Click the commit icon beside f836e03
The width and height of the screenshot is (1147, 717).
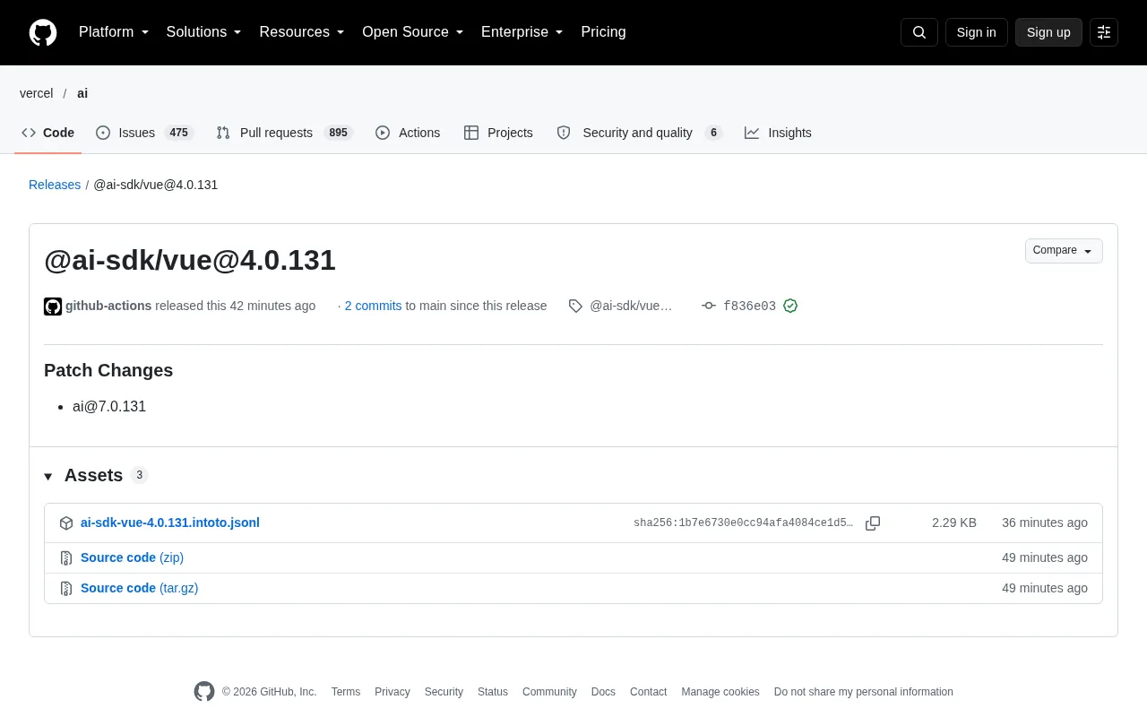[x=709, y=306]
